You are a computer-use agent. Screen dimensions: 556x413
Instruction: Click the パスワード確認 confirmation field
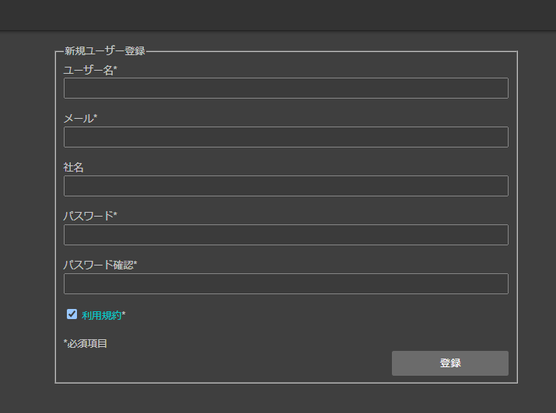pyautogui.click(x=286, y=283)
